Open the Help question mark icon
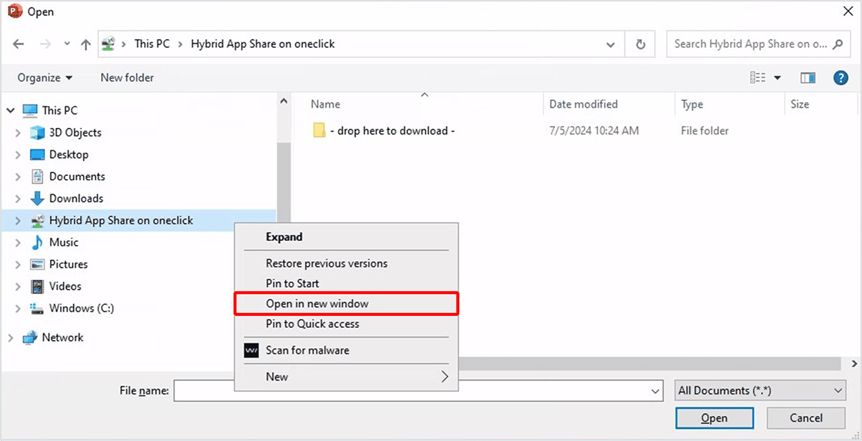Image resolution: width=862 pixels, height=441 pixels. point(840,78)
